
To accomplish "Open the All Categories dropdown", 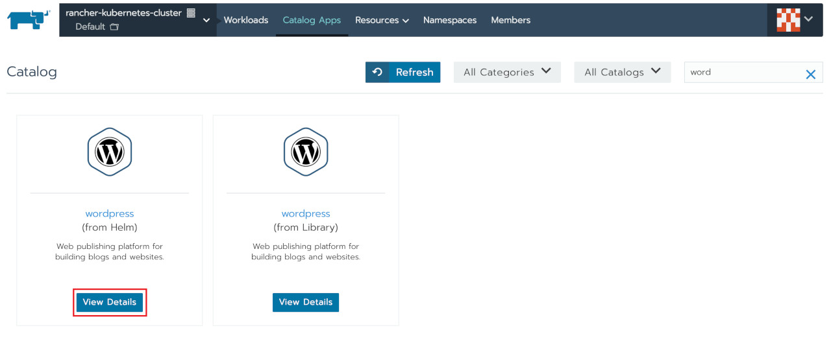I will [507, 72].
